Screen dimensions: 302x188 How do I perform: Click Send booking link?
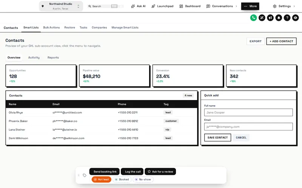click(x=105, y=171)
